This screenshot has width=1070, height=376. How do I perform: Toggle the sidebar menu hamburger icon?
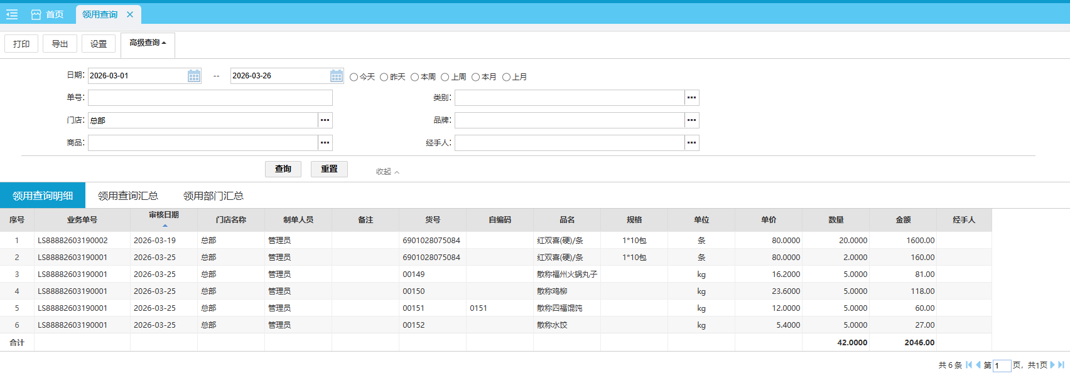(x=12, y=14)
